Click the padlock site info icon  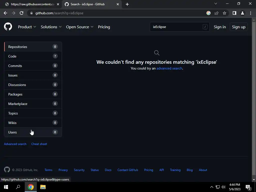(31, 13)
